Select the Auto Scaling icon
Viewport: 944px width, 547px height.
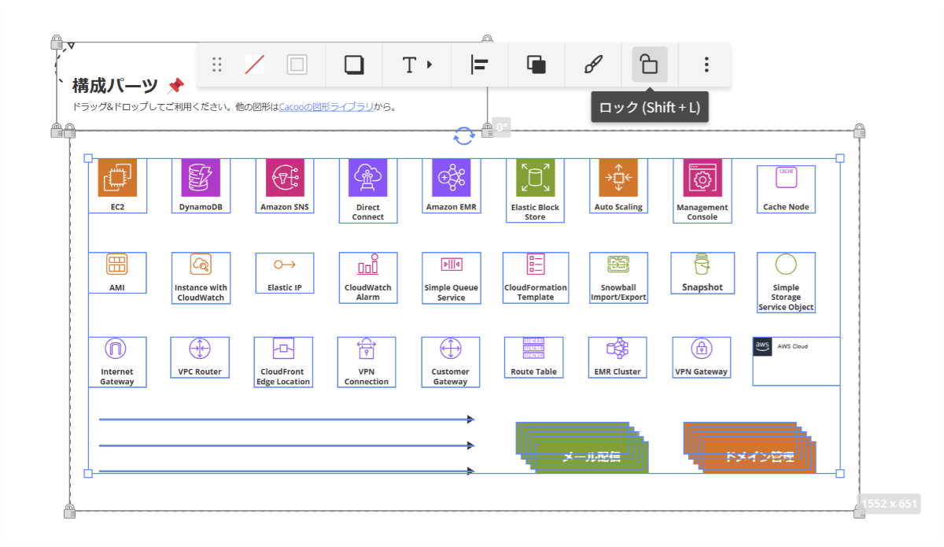(618, 178)
